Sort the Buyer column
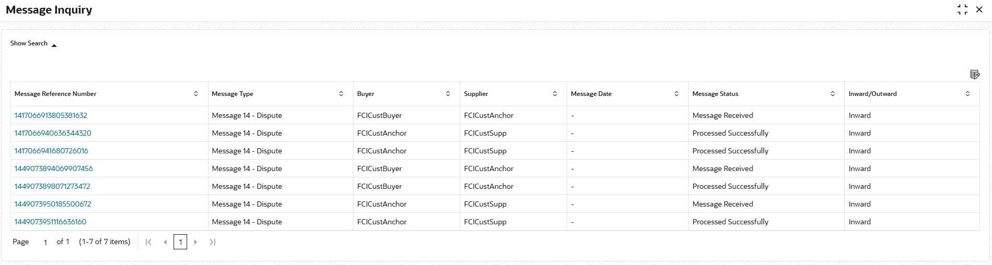This screenshot has width=992, height=265. click(x=448, y=94)
